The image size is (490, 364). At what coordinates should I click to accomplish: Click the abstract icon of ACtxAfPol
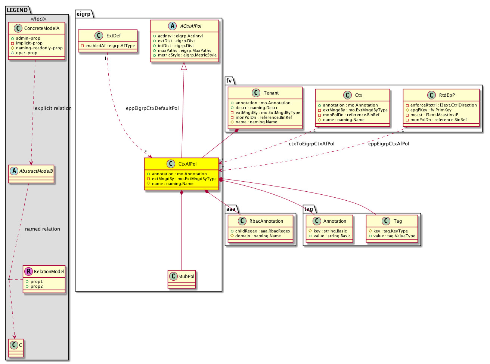click(172, 26)
